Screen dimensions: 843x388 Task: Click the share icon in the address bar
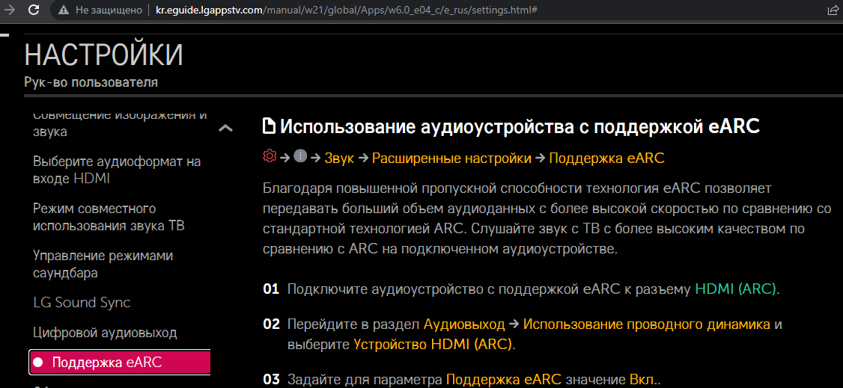[833, 10]
